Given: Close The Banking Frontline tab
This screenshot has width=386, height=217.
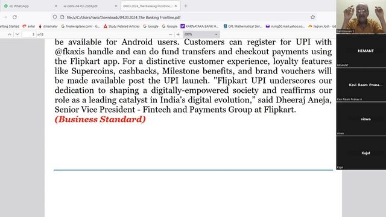Looking at the screenshot, I should [x=176, y=6].
